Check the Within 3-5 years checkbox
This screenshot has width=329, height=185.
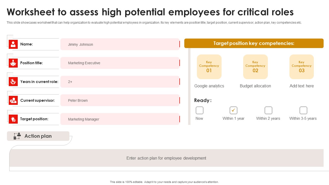click(x=303, y=110)
